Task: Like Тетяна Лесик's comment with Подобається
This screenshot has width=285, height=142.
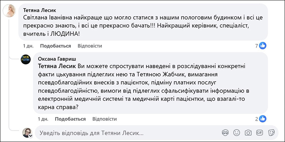Action: 56,46
